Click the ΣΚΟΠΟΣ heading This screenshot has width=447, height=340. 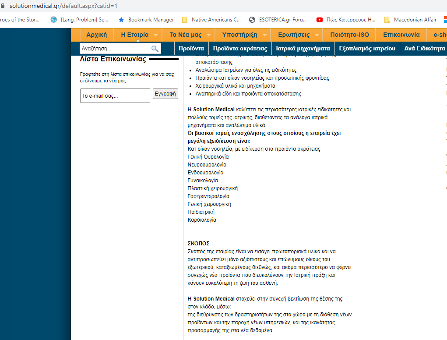click(198, 244)
